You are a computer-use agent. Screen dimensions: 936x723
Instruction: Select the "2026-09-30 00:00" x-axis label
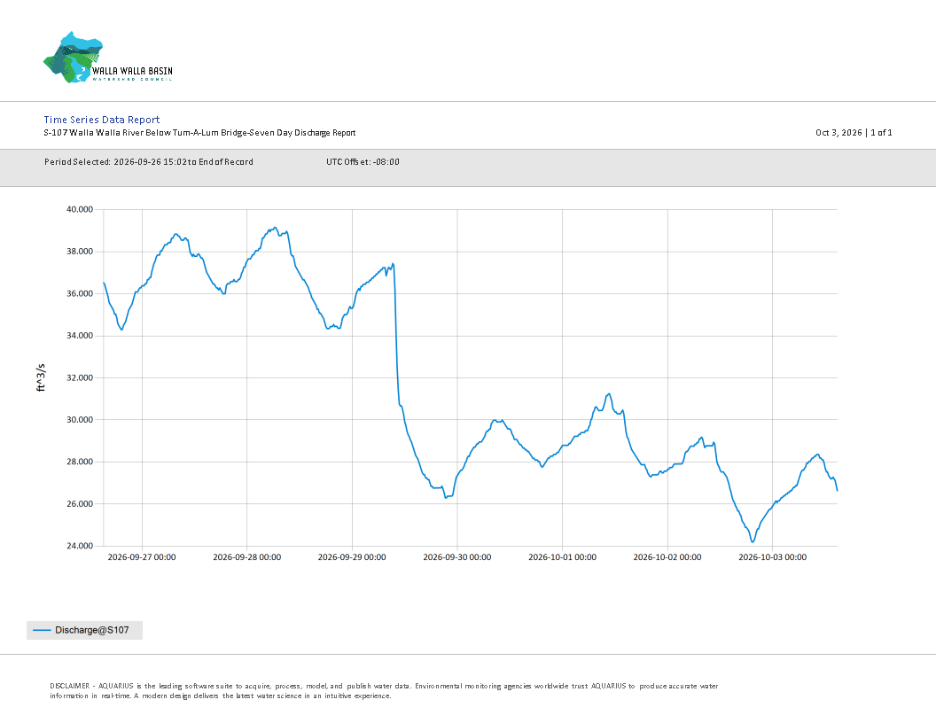(457, 557)
